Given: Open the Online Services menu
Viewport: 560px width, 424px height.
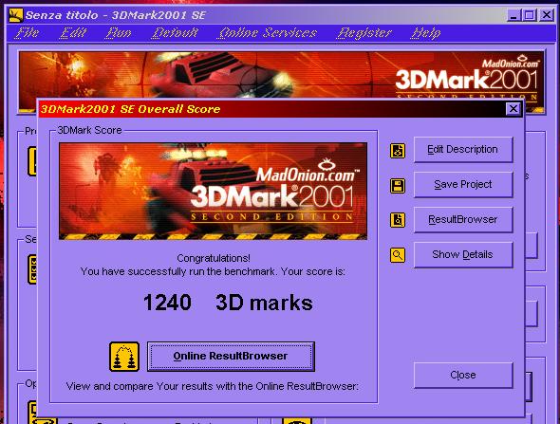Looking at the screenshot, I should [267, 33].
